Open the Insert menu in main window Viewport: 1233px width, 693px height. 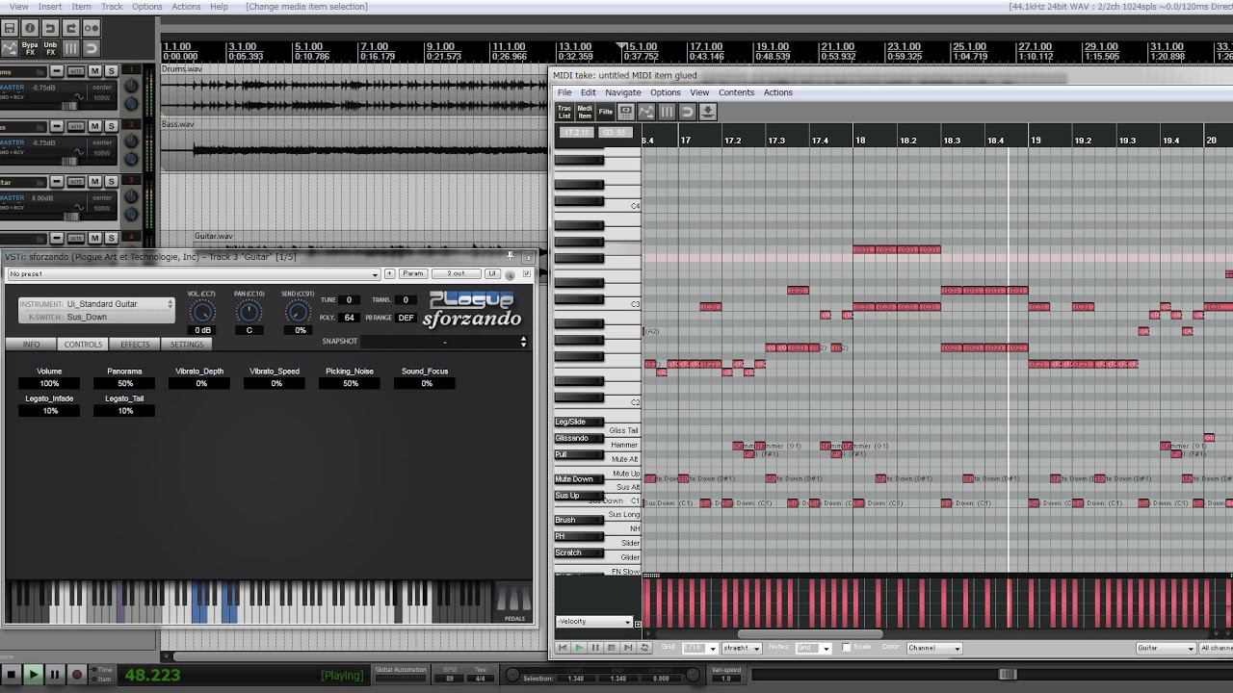[x=50, y=7]
